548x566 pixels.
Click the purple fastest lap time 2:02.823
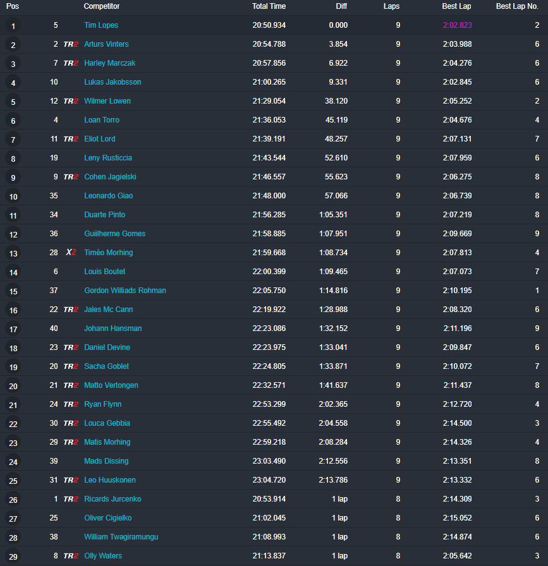pyautogui.click(x=456, y=25)
